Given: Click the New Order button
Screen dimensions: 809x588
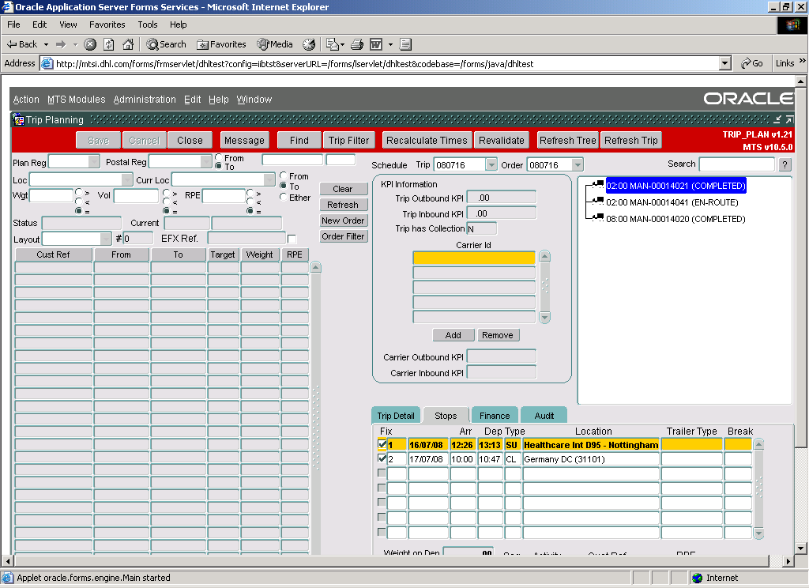Looking at the screenshot, I should click(343, 220).
